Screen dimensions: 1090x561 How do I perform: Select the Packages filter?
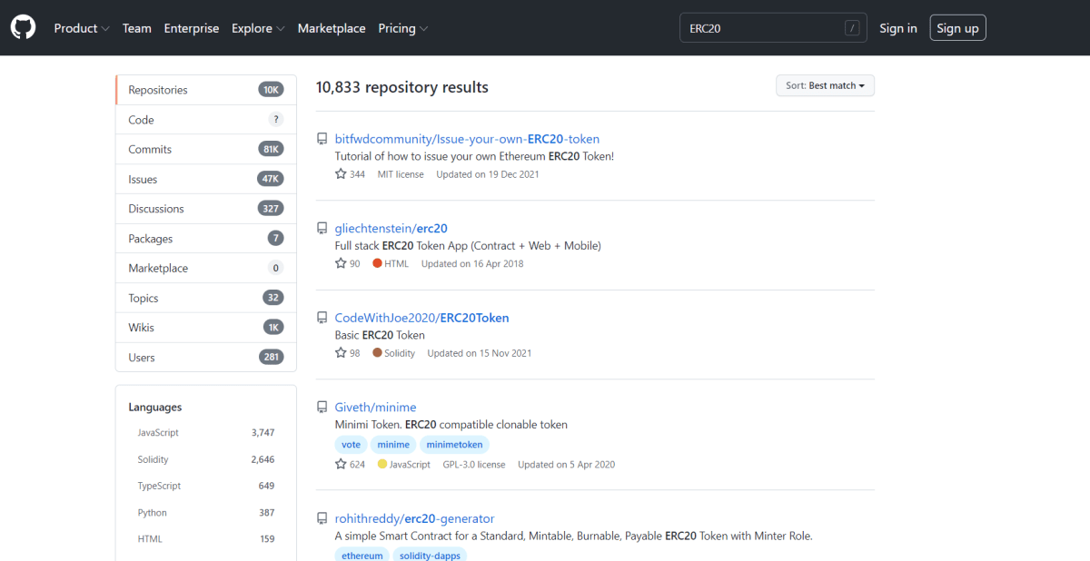click(x=206, y=239)
